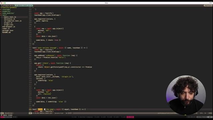213x120 pixels.
Task: Click same(data, { check: true }) line
Action: [49, 40]
